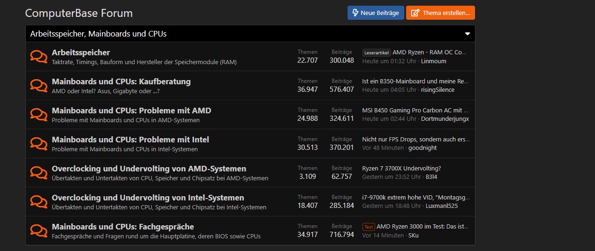Click the chat bubble icon beside Probleme mit AMD

click(x=38, y=115)
